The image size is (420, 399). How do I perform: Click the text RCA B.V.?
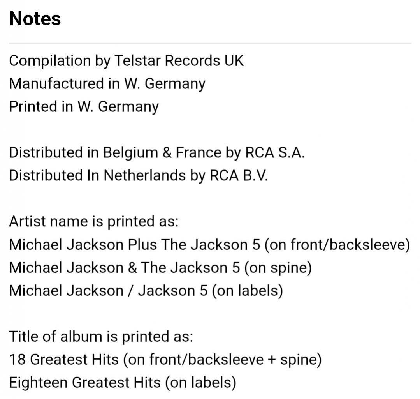239,176
